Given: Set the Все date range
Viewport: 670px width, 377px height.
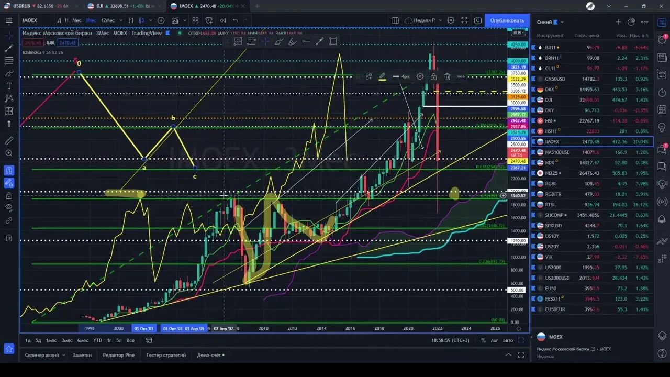Looking at the screenshot, I should tap(130, 340).
